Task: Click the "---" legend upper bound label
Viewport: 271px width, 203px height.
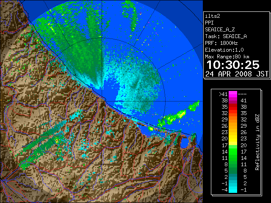Action: (x=242, y=94)
